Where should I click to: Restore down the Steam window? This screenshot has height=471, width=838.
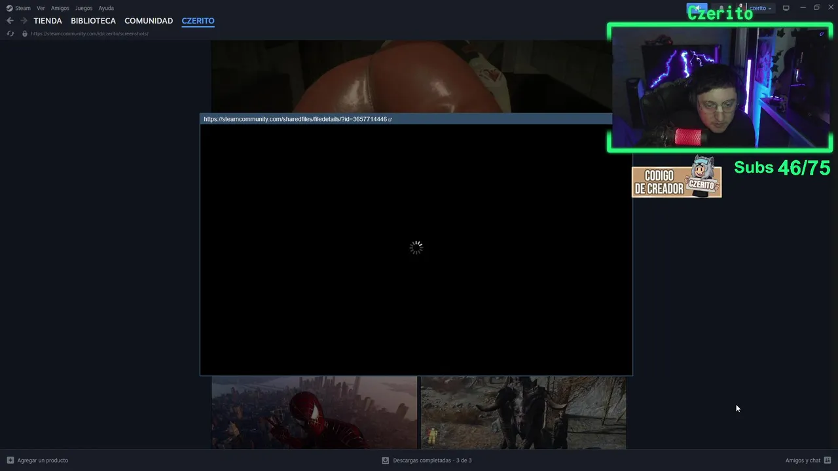(816, 7)
